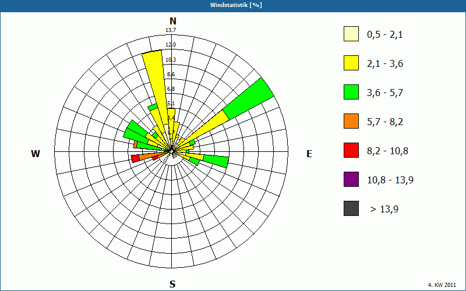Click the orange 5,7 - 8,2 legend swatch
This screenshot has height=291, width=466.
(x=351, y=121)
